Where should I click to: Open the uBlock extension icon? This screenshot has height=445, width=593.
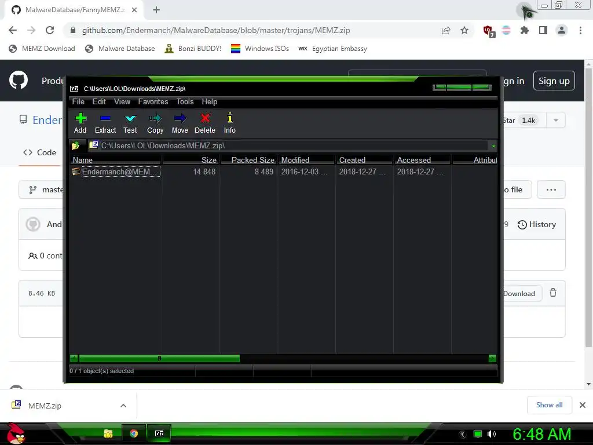pos(489,31)
